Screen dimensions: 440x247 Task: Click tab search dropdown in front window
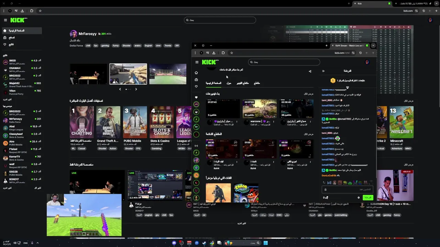coord(373,45)
